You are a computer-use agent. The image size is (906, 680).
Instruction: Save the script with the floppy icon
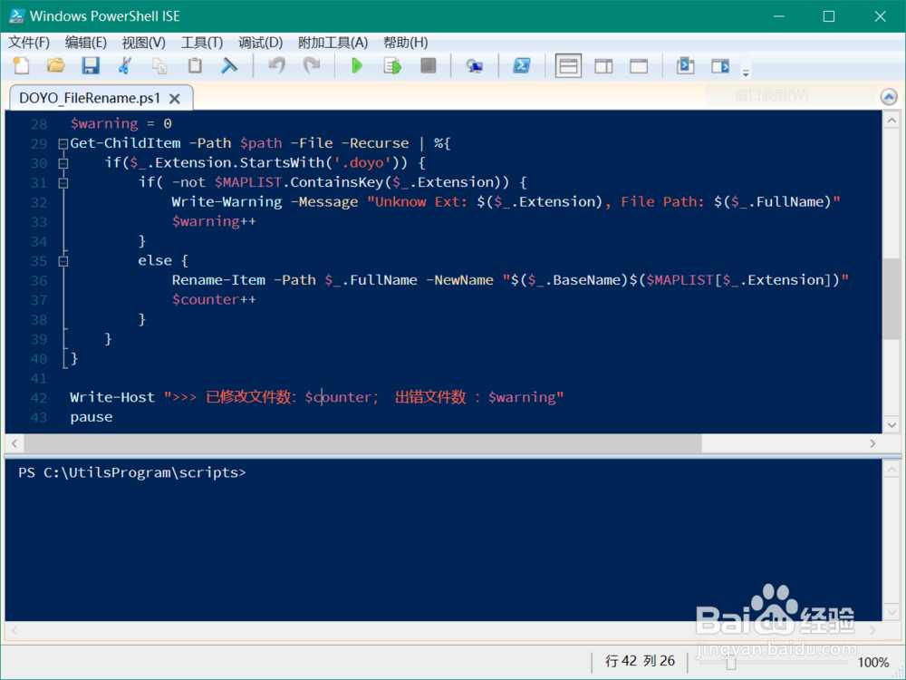coord(90,66)
